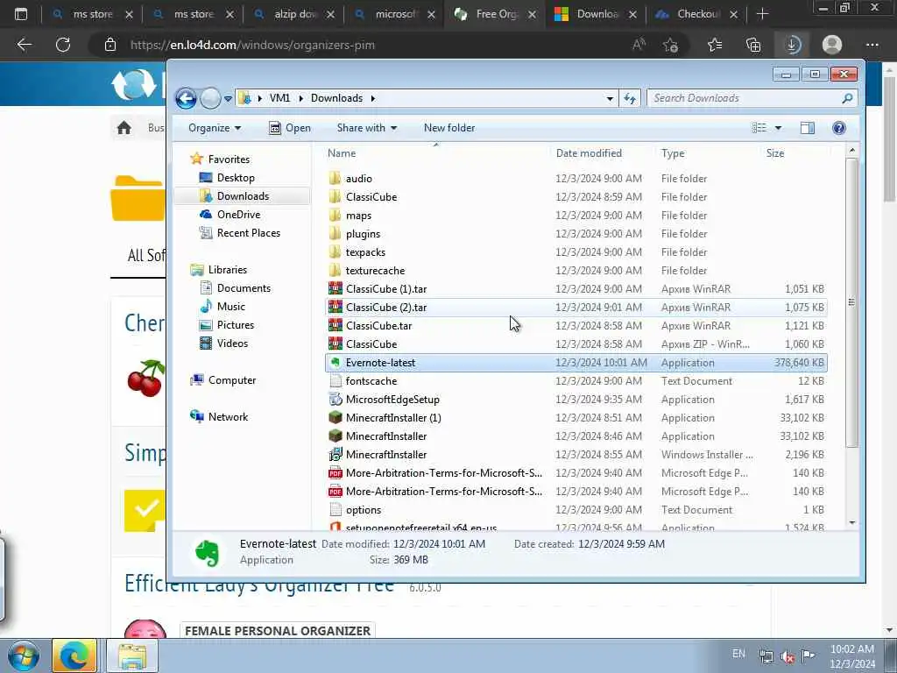Show the preview pane

[x=807, y=128]
